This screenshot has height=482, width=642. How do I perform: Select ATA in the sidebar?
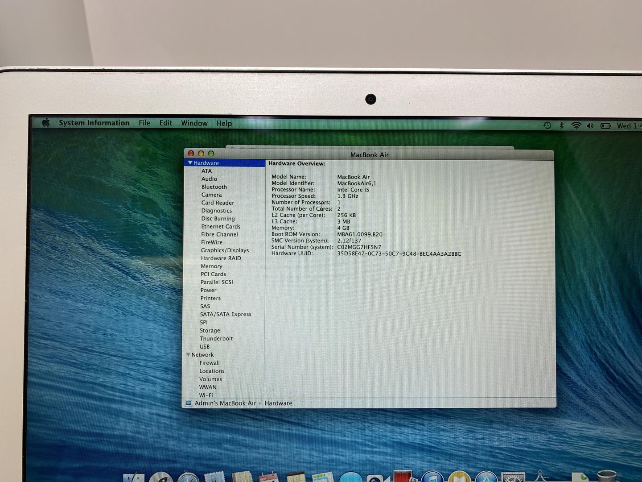pos(206,171)
